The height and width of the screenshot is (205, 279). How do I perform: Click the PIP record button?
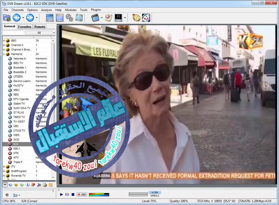82,194
